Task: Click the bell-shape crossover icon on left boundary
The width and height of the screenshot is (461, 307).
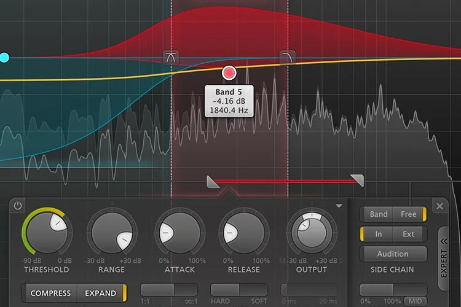Action: pos(171,57)
